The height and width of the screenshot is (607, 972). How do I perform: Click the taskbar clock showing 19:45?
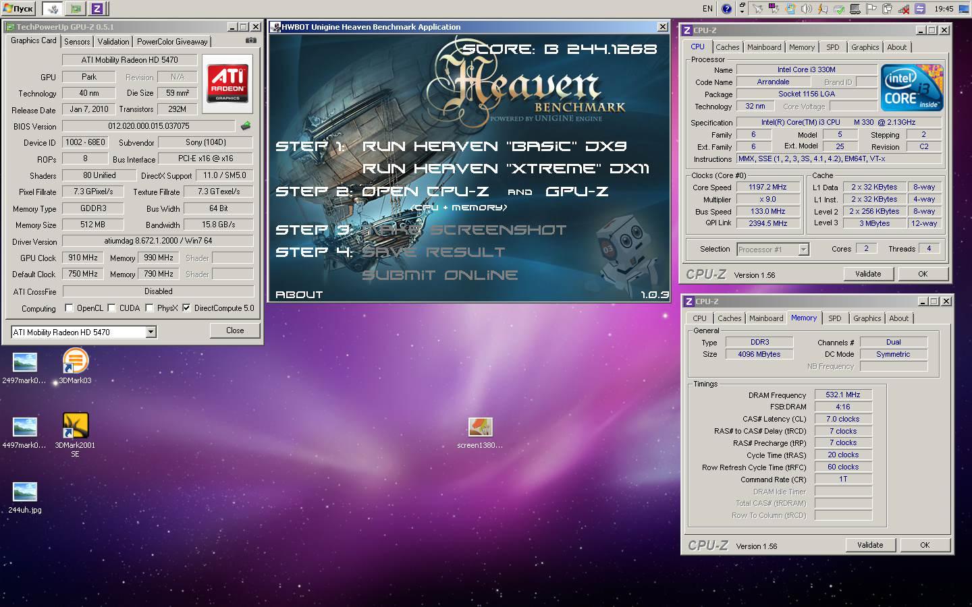click(x=944, y=9)
